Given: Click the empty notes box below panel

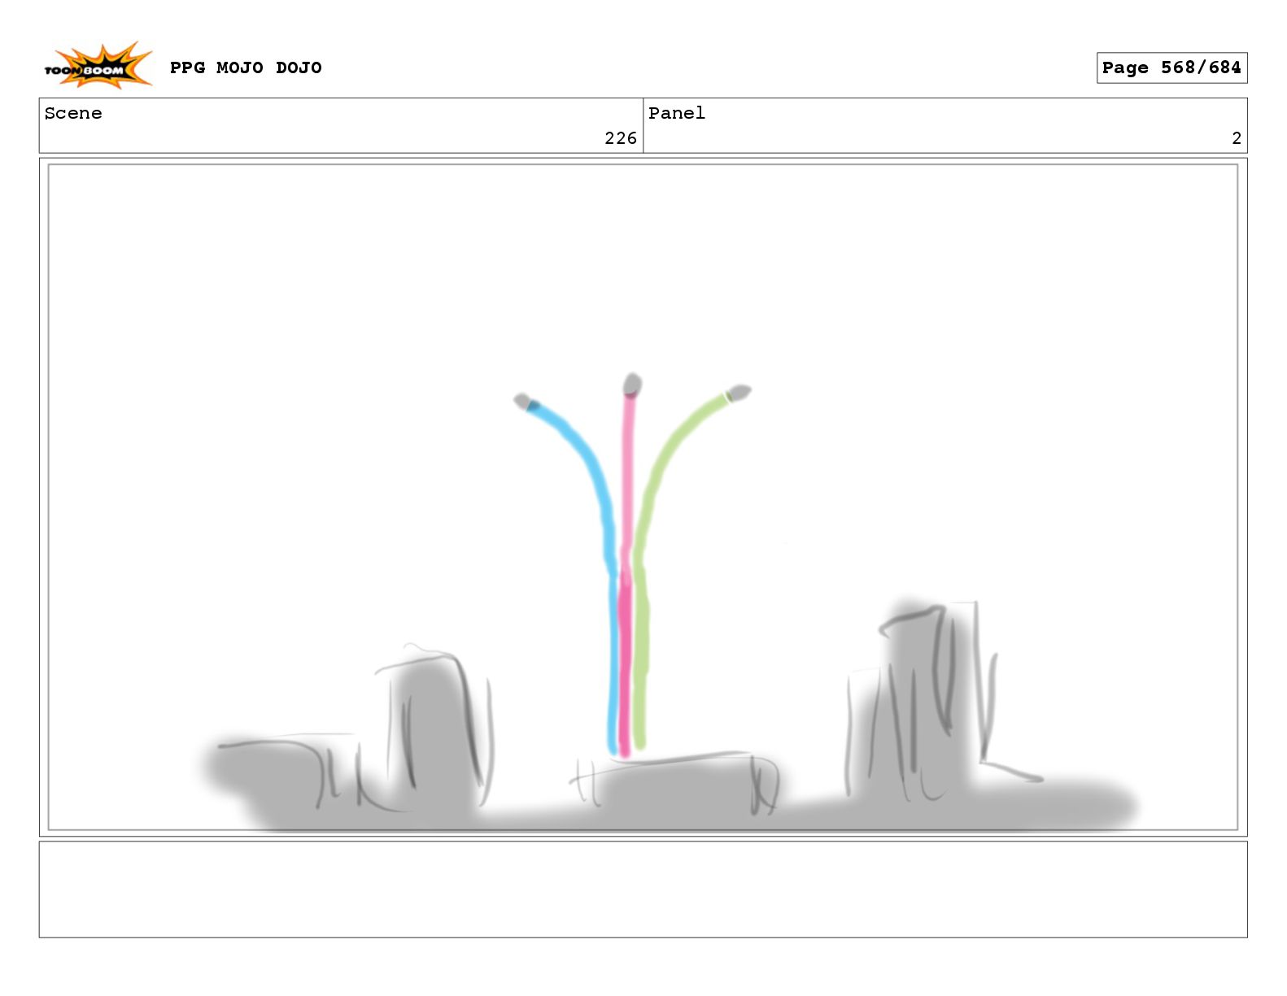Looking at the screenshot, I should (x=643, y=889).
